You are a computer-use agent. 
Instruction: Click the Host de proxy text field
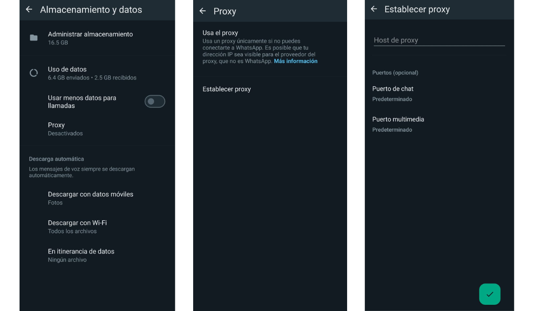(x=439, y=40)
